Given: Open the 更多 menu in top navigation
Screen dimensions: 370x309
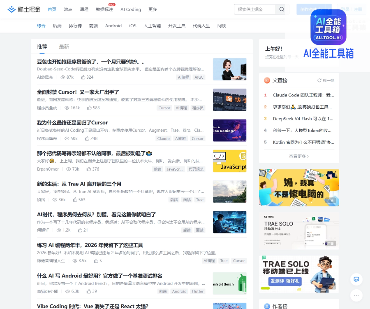Looking at the screenshot, I should click(x=153, y=9).
